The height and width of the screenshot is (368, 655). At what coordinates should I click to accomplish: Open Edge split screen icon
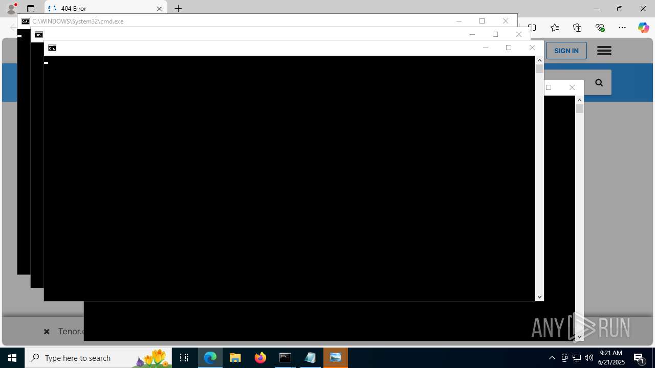(533, 28)
